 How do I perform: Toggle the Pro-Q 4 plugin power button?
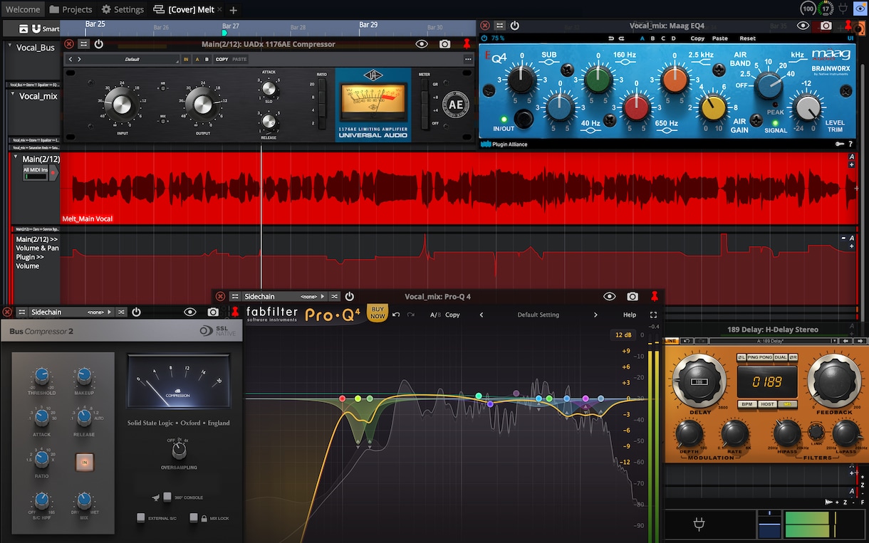350,296
